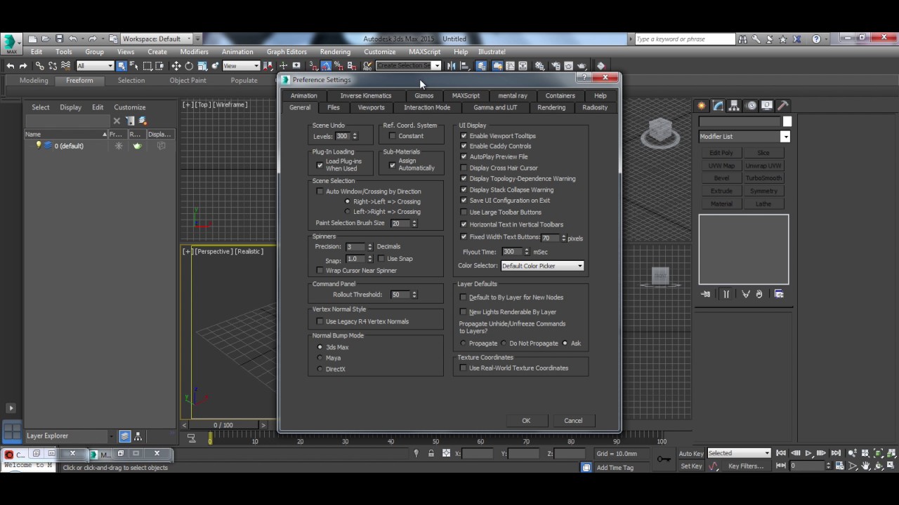Switch to the Utilities hammer panel tab
Image resolution: width=899 pixels, height=505 pixels.
(783, 106)
